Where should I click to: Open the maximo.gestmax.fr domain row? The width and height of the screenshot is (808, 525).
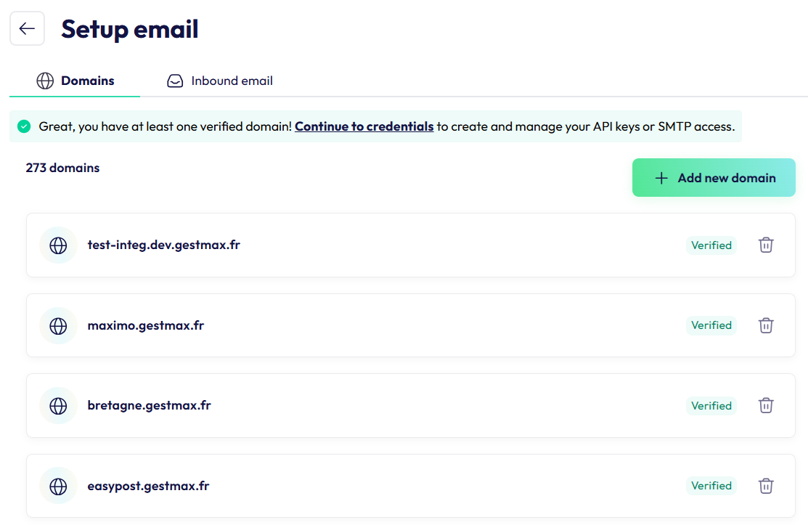pyautogui.click(x=411, y=325)
